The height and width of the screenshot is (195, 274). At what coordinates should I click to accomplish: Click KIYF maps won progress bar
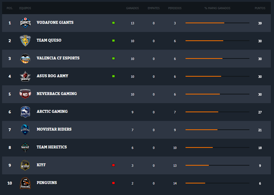coord(217,165)
